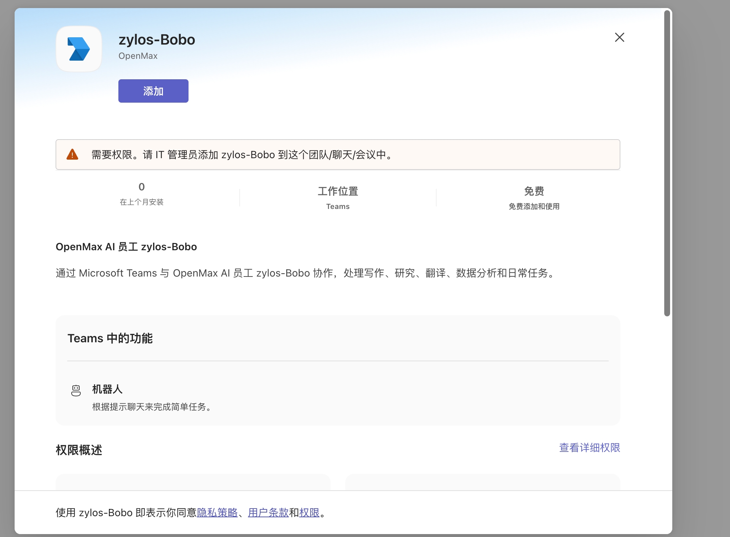Image resolution: width=730 pixels, height=537 pixels.
Task: Close the app details dialog
Action: 619,37
